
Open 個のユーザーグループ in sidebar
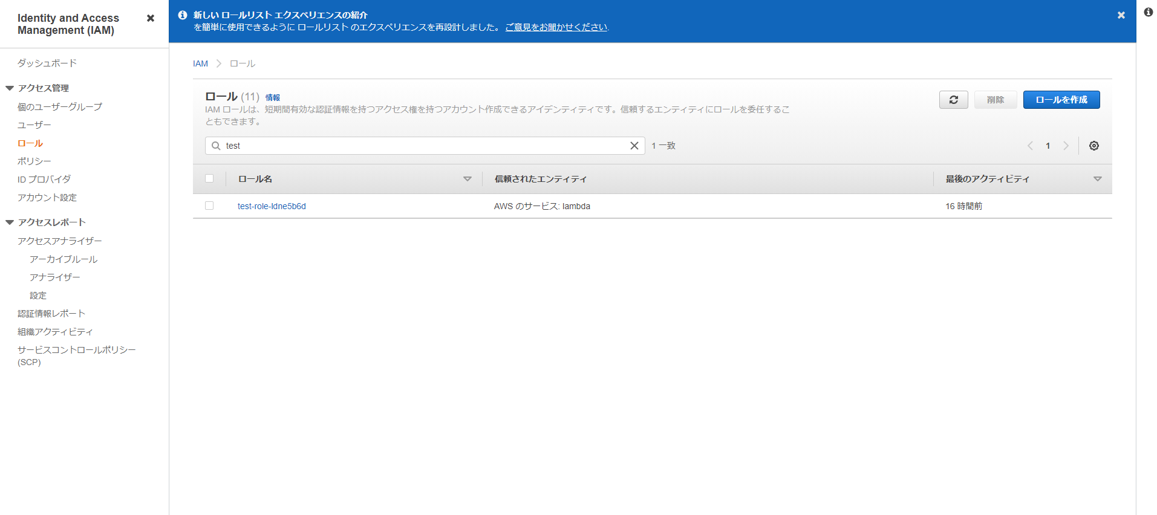tap(60, 106)
